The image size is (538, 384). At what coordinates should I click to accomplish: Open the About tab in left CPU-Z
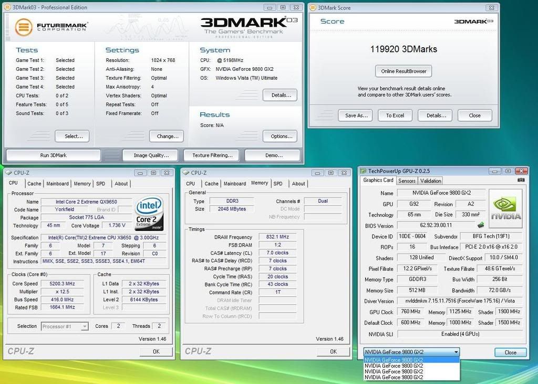pos(121,184)
